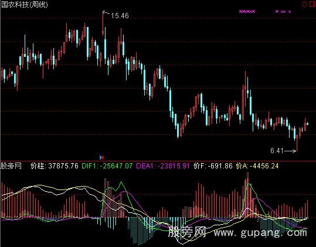
Task: Click the 6.41 low price label
Action: (277, 150)
